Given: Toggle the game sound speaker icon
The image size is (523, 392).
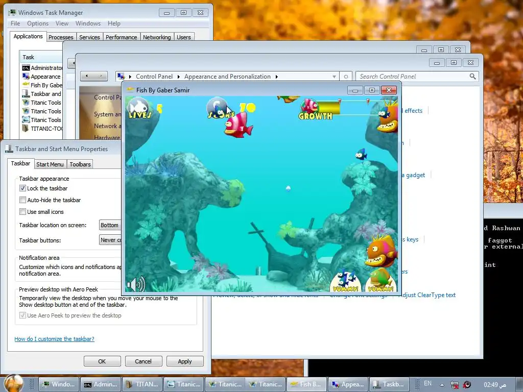Looking at the screenshot, I should click(x=136, y=284).
